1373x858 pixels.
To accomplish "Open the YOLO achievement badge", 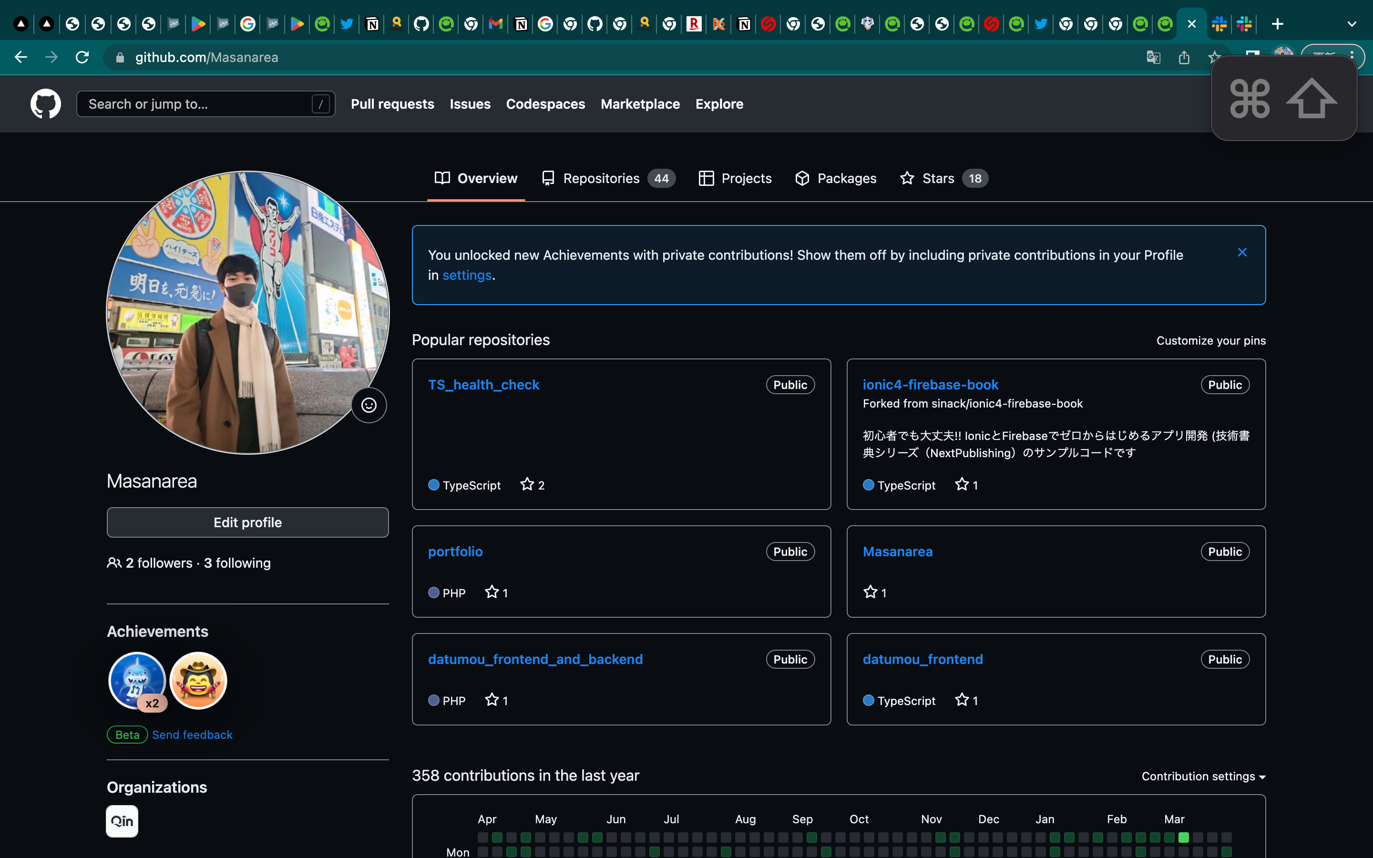I will (x=199, y=680).
